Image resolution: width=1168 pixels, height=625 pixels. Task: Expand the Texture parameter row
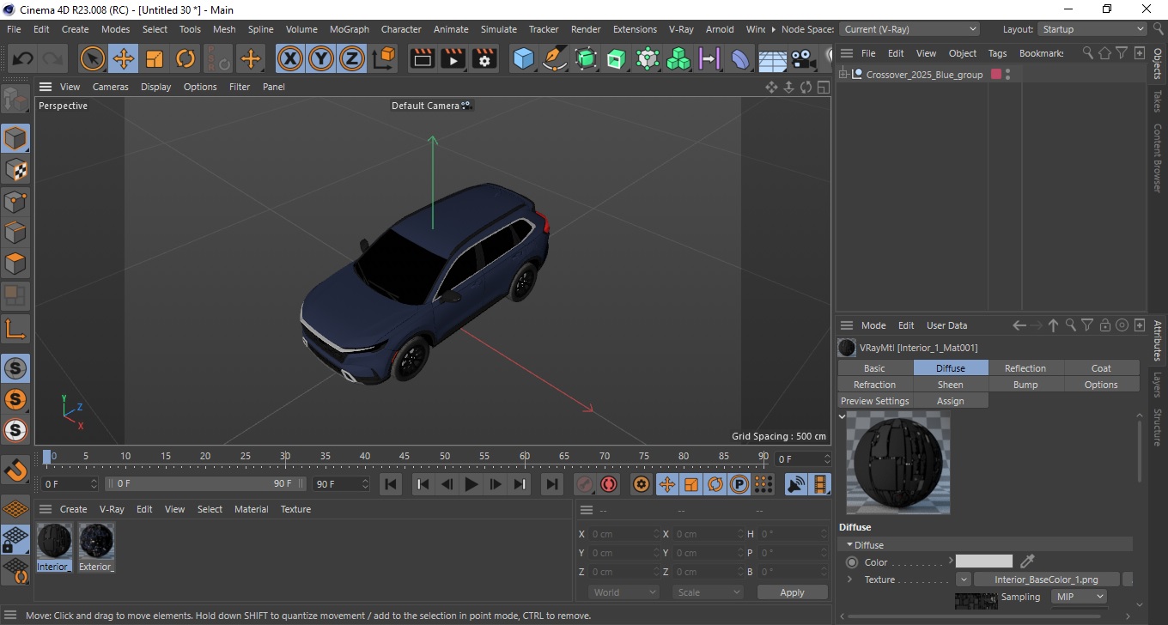click(849, 579)
